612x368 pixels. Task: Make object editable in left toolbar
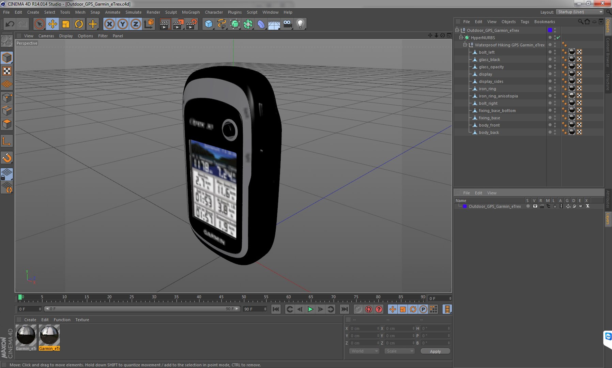[7, 41]
